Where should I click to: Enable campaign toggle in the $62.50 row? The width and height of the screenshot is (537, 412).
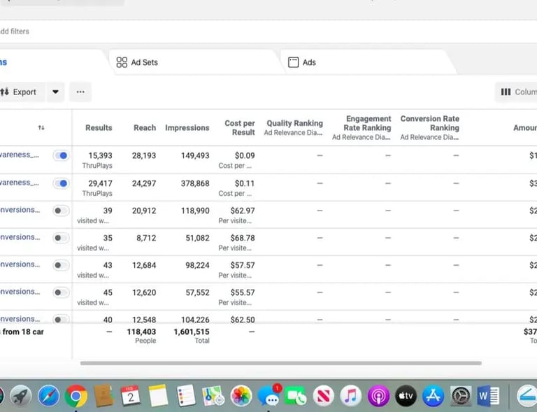point(61,319)
